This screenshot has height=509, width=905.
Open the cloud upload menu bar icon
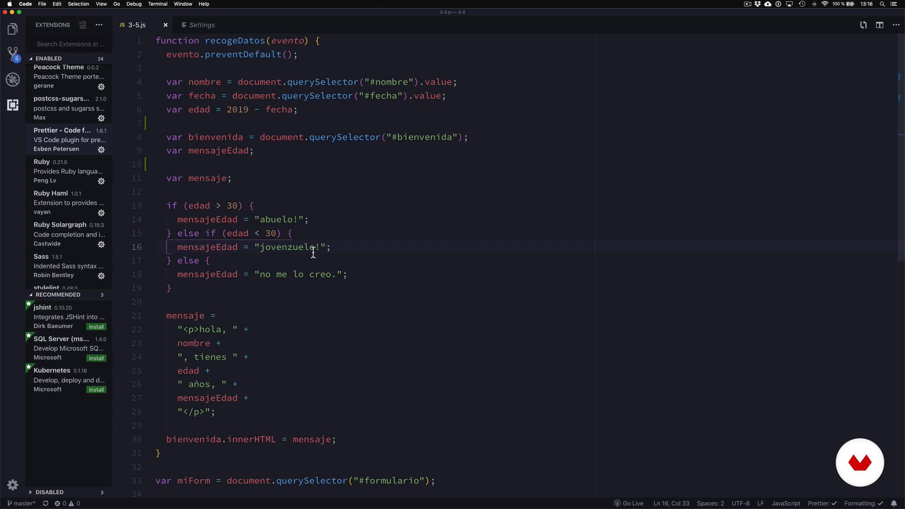[768, 4]
